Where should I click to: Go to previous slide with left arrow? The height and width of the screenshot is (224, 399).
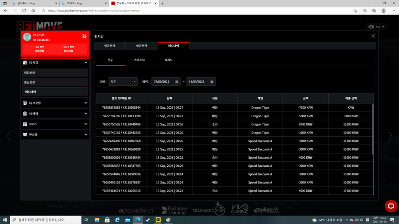[9, 136]
